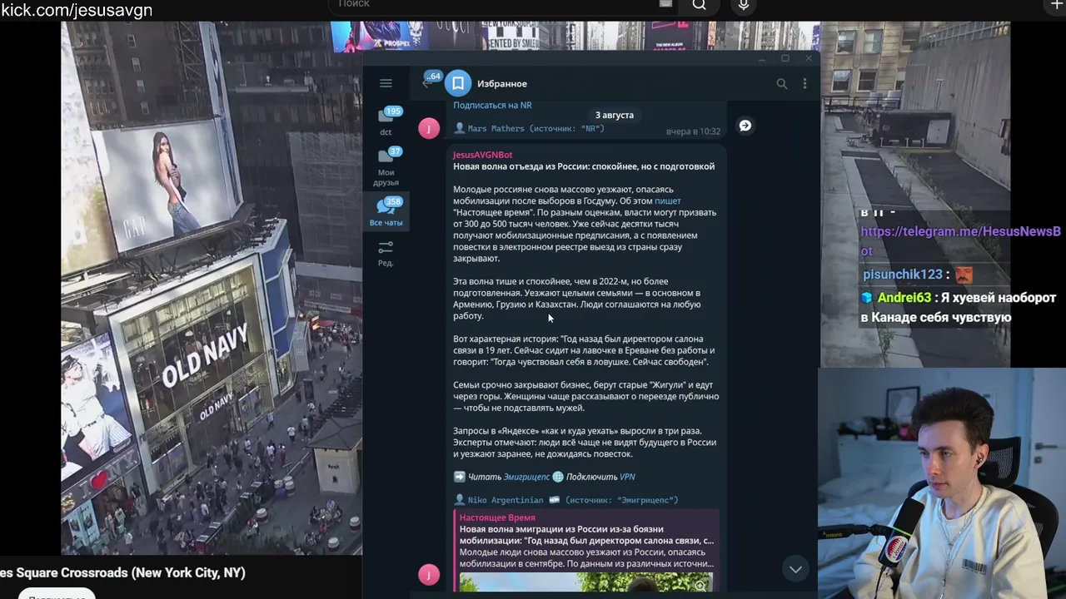Click the telegram.me/HesusNewsBot overlay link
1066x599 pixels.
click(x=960, y=240)
